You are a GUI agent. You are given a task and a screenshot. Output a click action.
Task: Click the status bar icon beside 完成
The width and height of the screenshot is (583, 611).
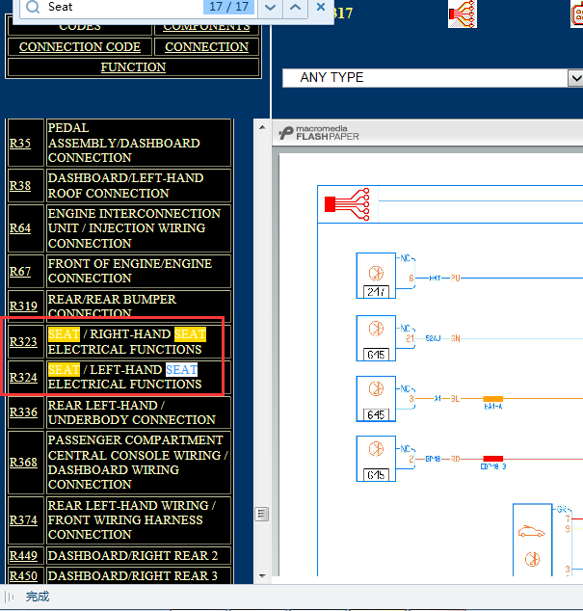click(x=10, y=597)
